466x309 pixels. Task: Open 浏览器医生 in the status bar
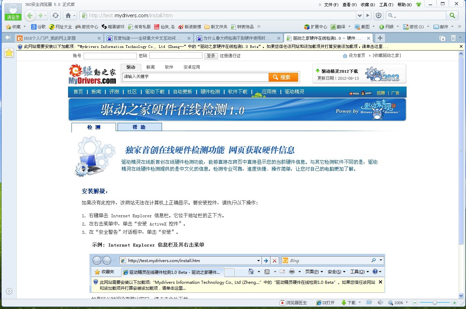[293, 302]
